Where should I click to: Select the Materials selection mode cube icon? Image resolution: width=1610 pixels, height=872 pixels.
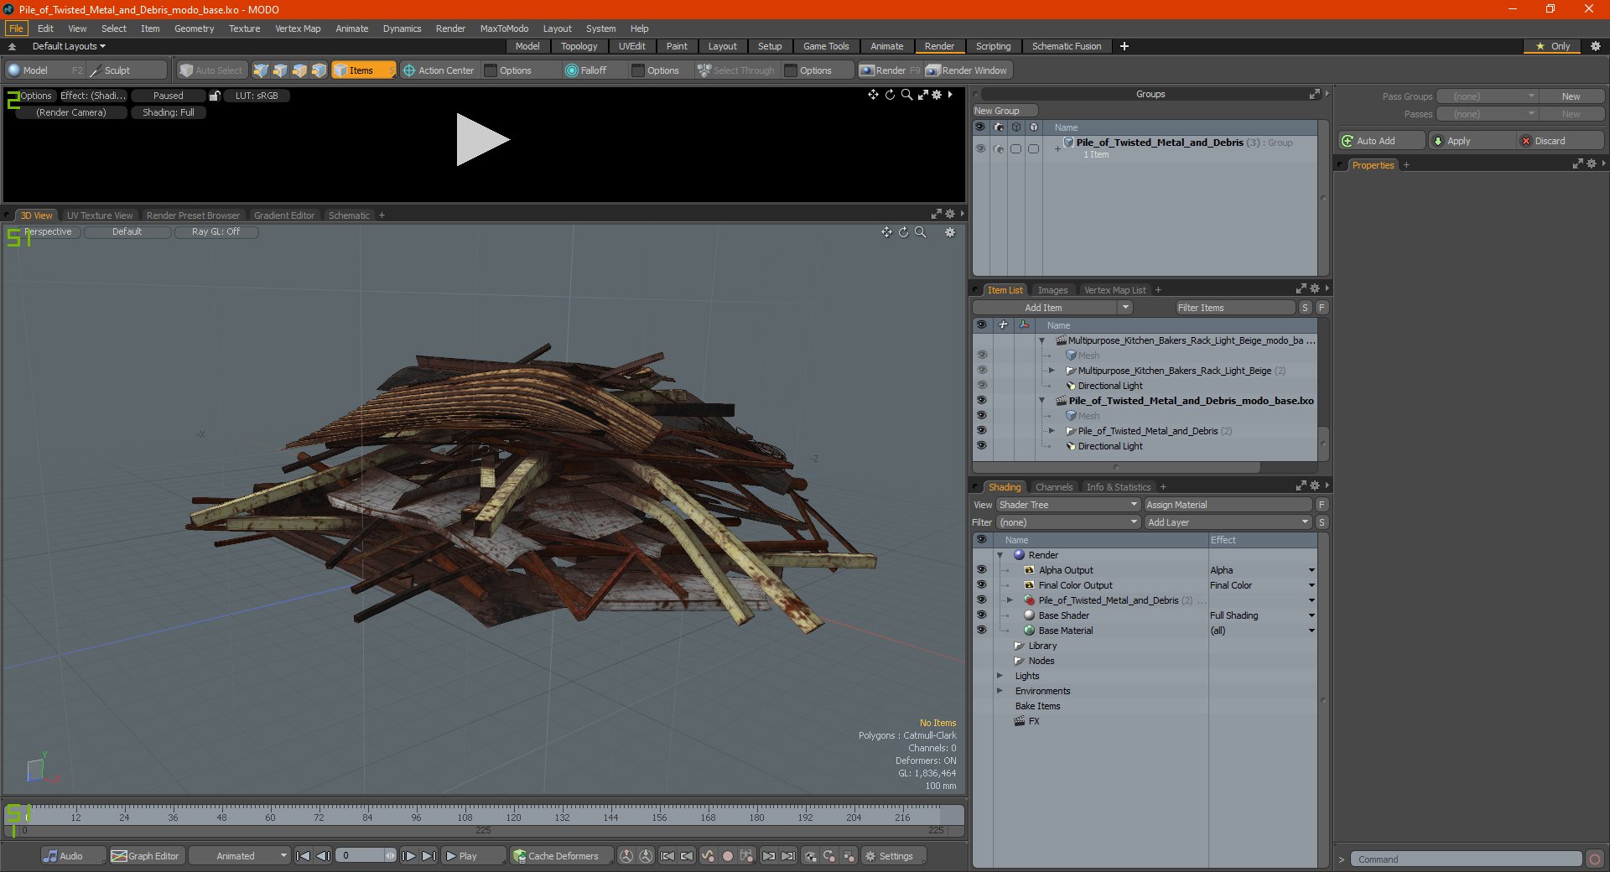pos(319,70)
